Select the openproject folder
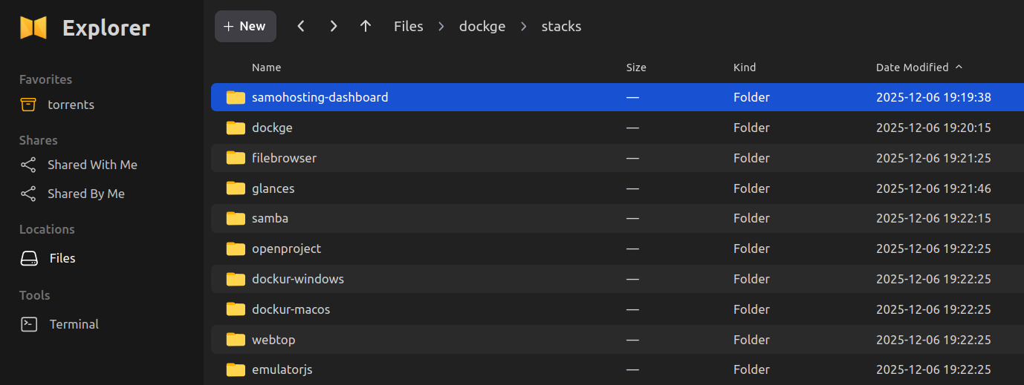Image resolution: width=1024 pixels, height=385 pixels. [286, 249]
